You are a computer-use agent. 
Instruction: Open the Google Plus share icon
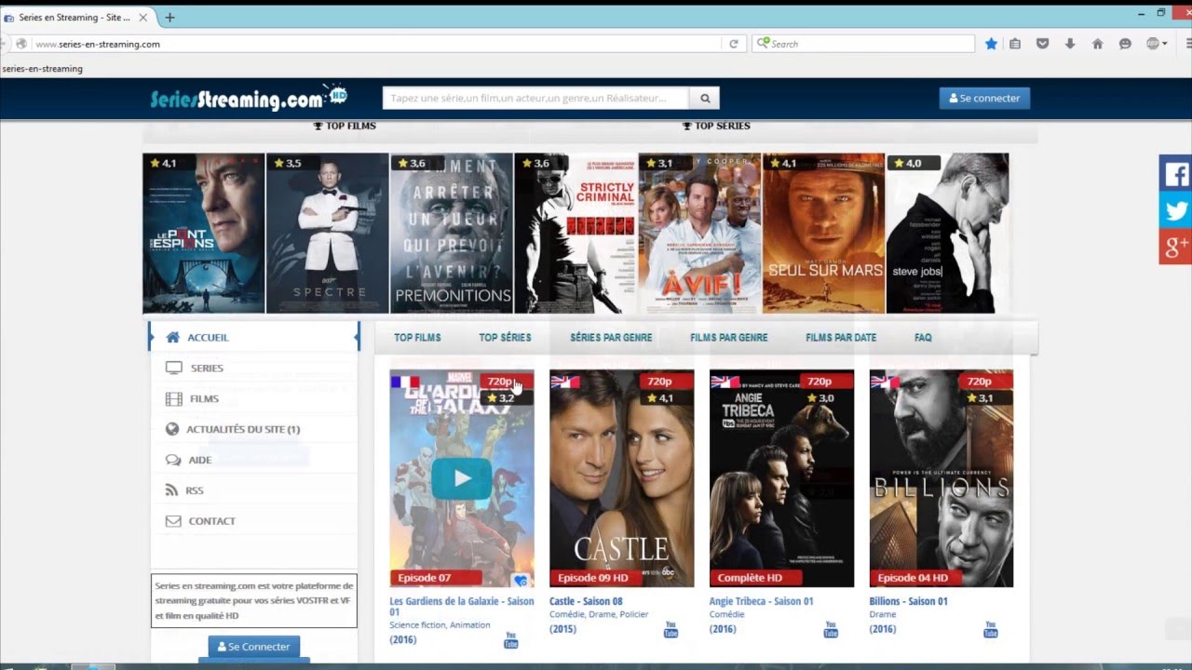pos(1175,247)
